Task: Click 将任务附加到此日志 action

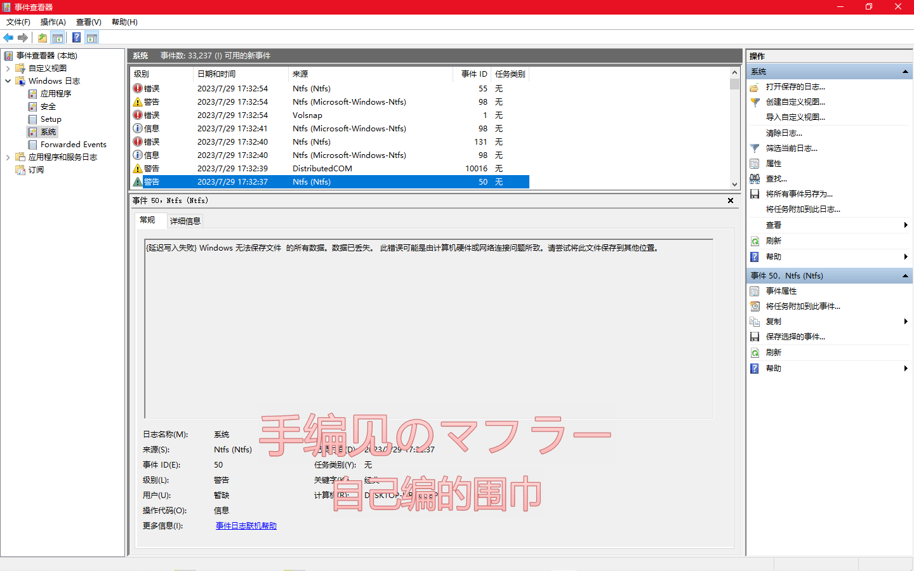Action: click(803, 209)
